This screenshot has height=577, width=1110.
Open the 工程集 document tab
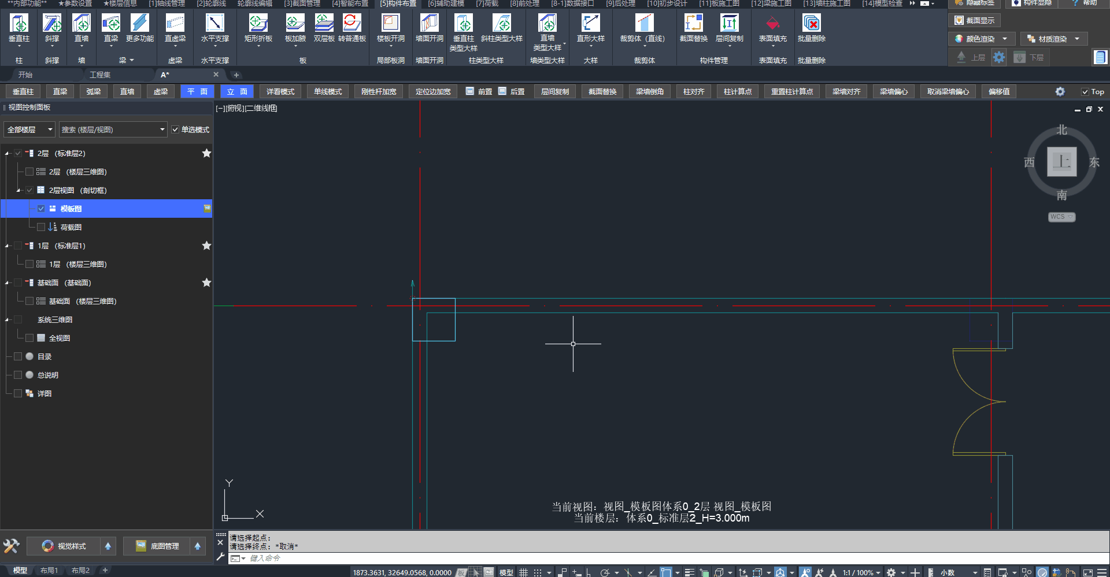click(100, 75)
